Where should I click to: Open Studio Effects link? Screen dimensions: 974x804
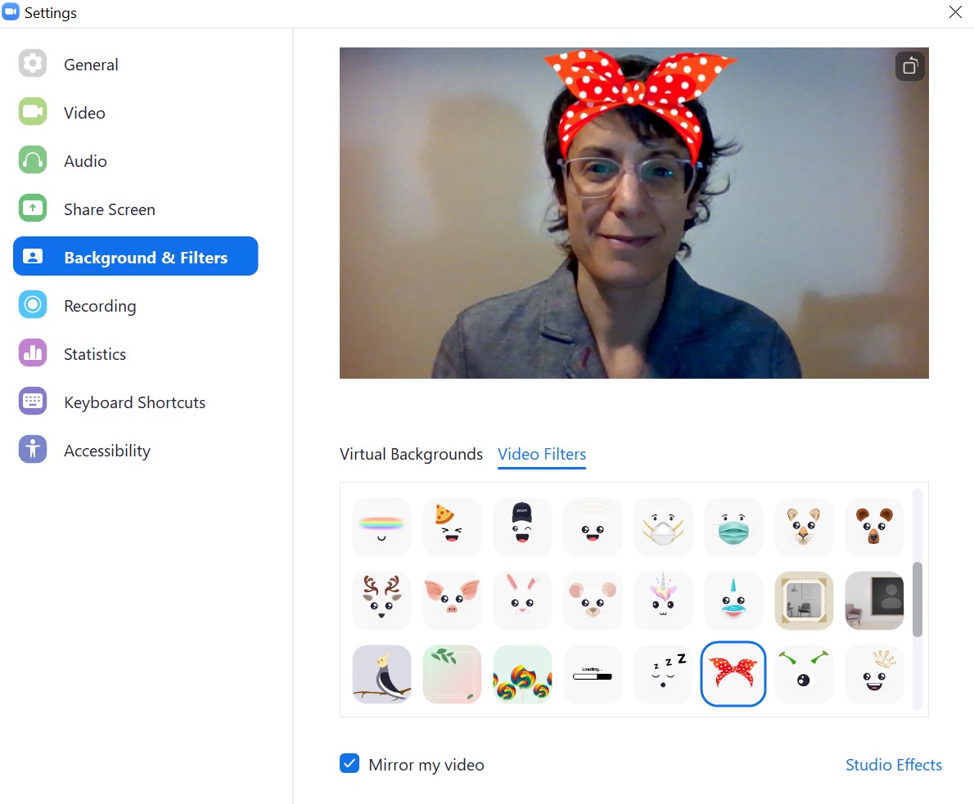click(893, 765)
